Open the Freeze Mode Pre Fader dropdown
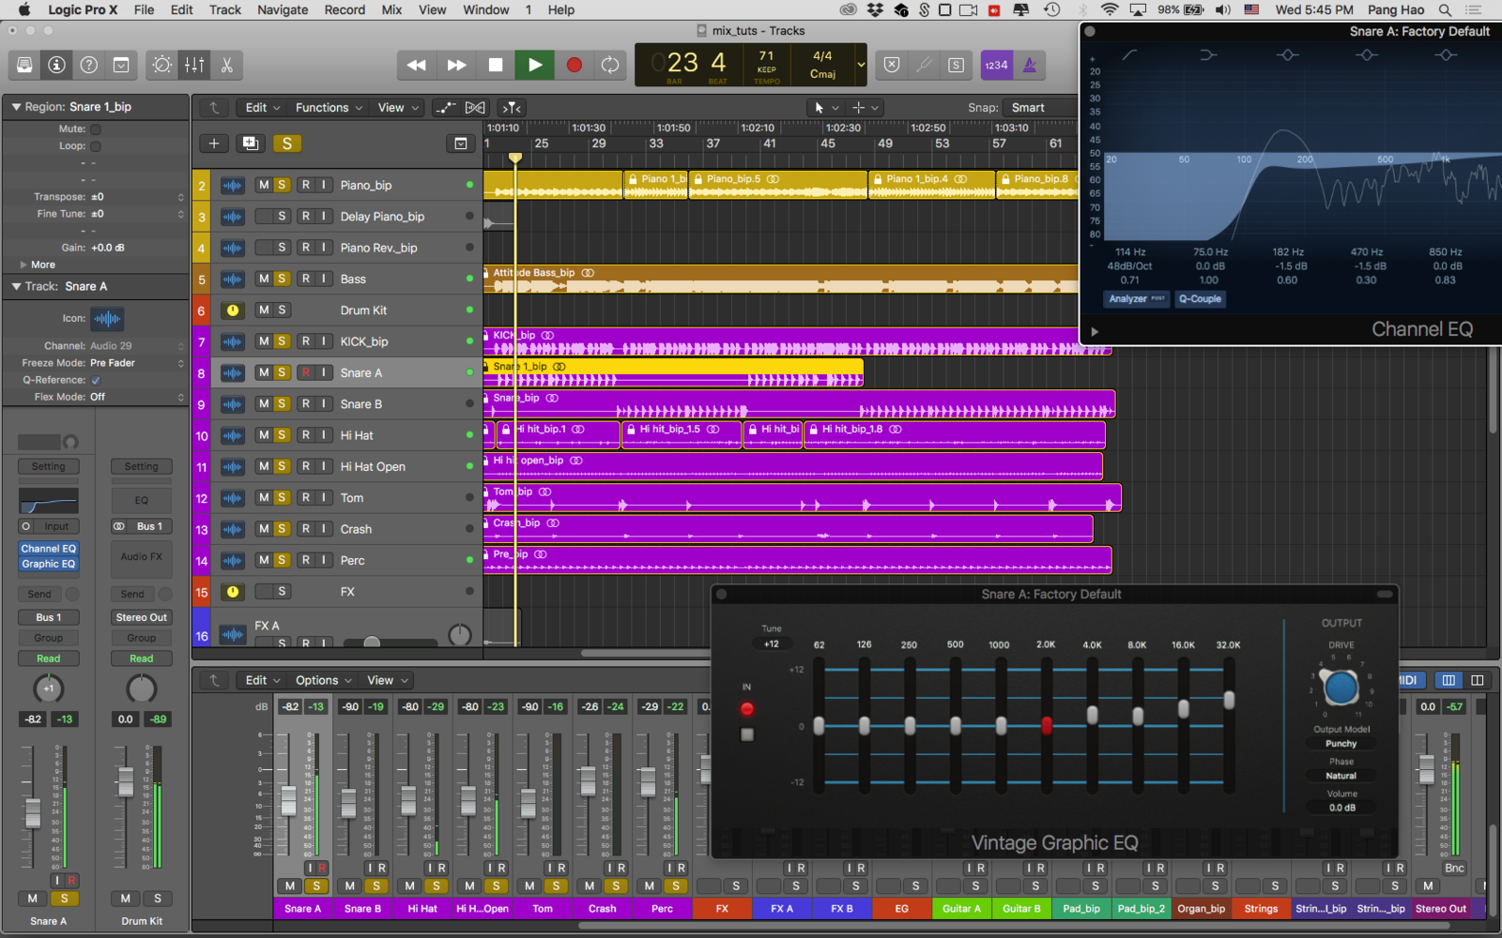 (136, 363)
